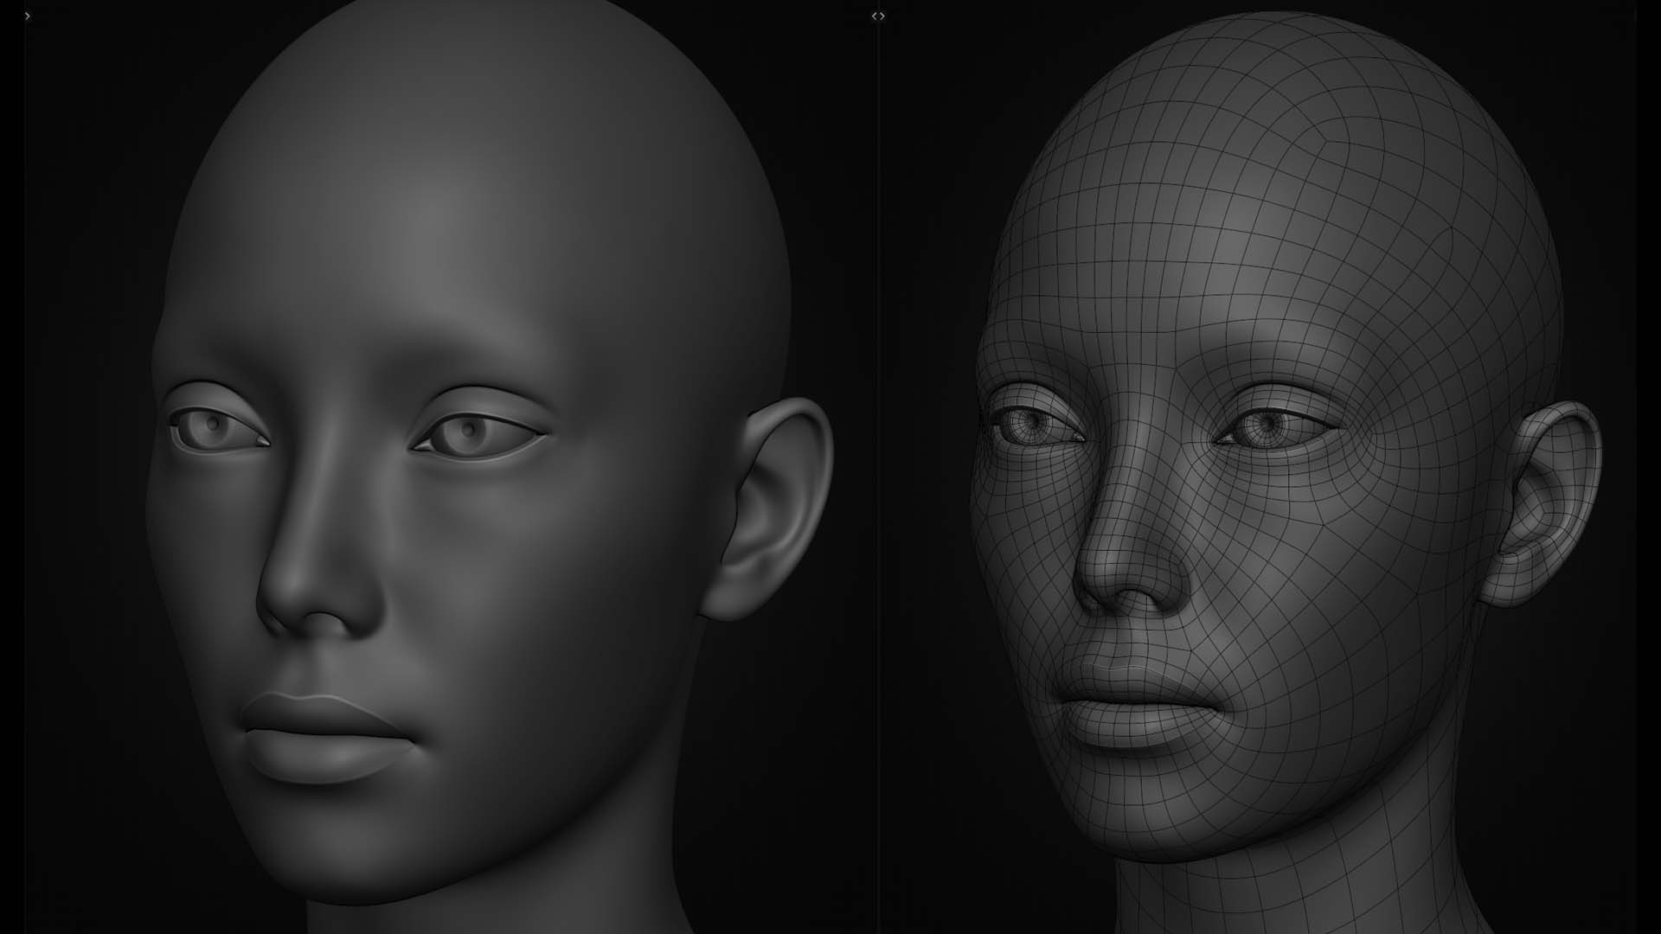Viewport: 1661px width, 934px height.
Task: Click the vertical divider between the viewports
Action: (x=880, y=467)
